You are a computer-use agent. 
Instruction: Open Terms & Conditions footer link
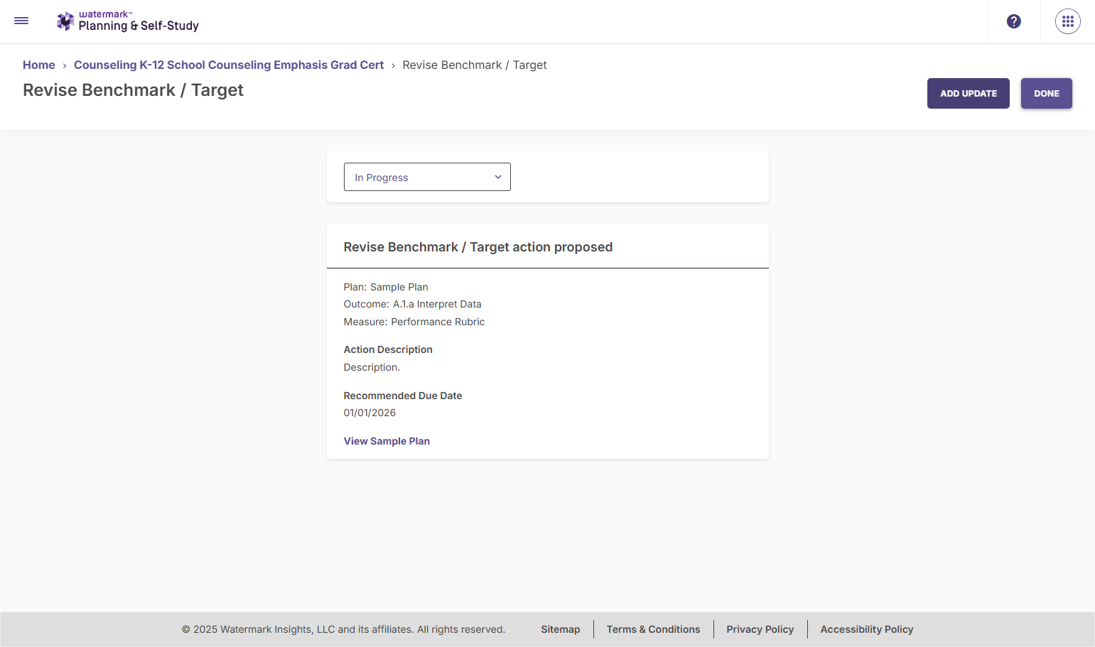654,629
